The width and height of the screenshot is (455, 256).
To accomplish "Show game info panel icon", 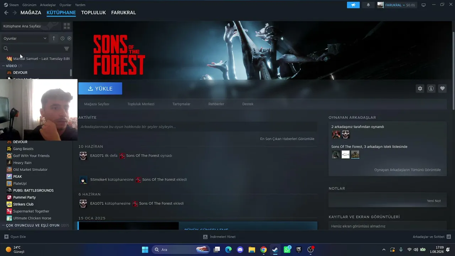I will coord(431,89).
